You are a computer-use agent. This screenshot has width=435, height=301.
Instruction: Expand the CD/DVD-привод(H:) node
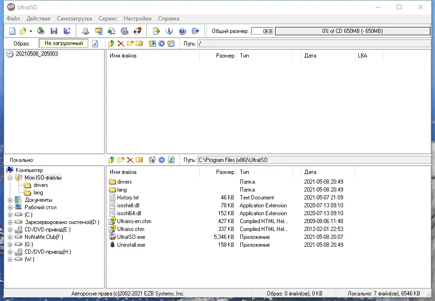(x=10, y=252)
